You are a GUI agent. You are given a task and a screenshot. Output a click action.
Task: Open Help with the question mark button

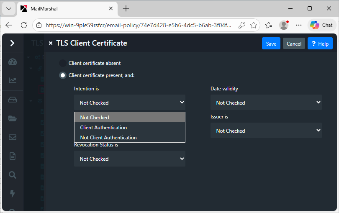point(320,44)
